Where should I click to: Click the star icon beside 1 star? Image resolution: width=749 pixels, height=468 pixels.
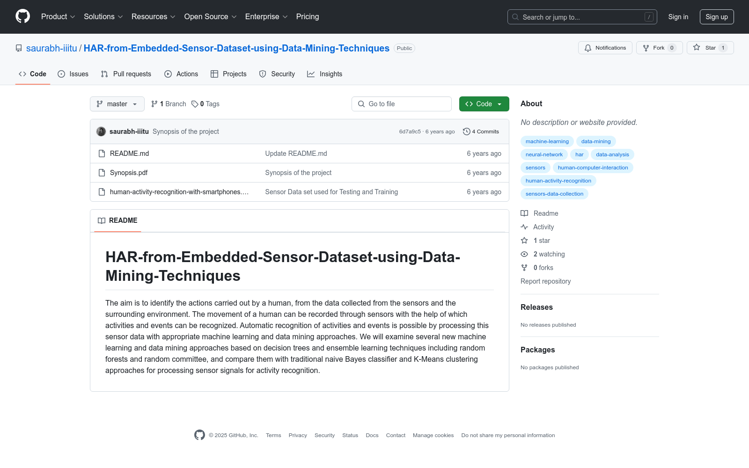(524, 241)
